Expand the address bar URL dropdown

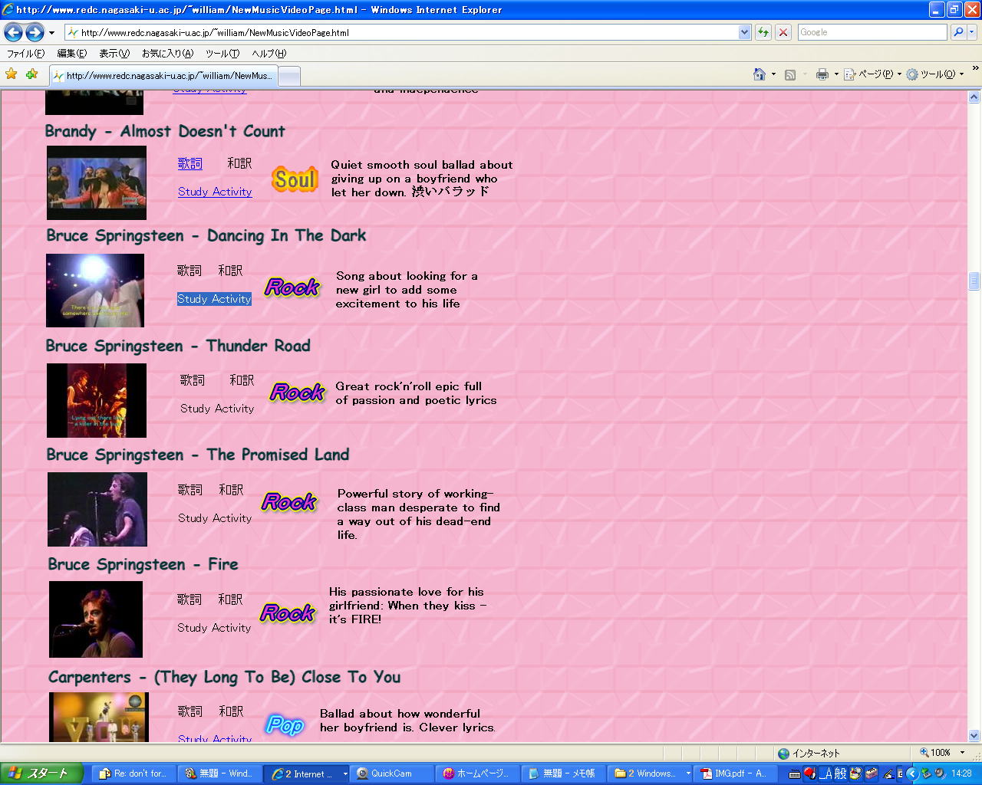click(x=744, y=32)
